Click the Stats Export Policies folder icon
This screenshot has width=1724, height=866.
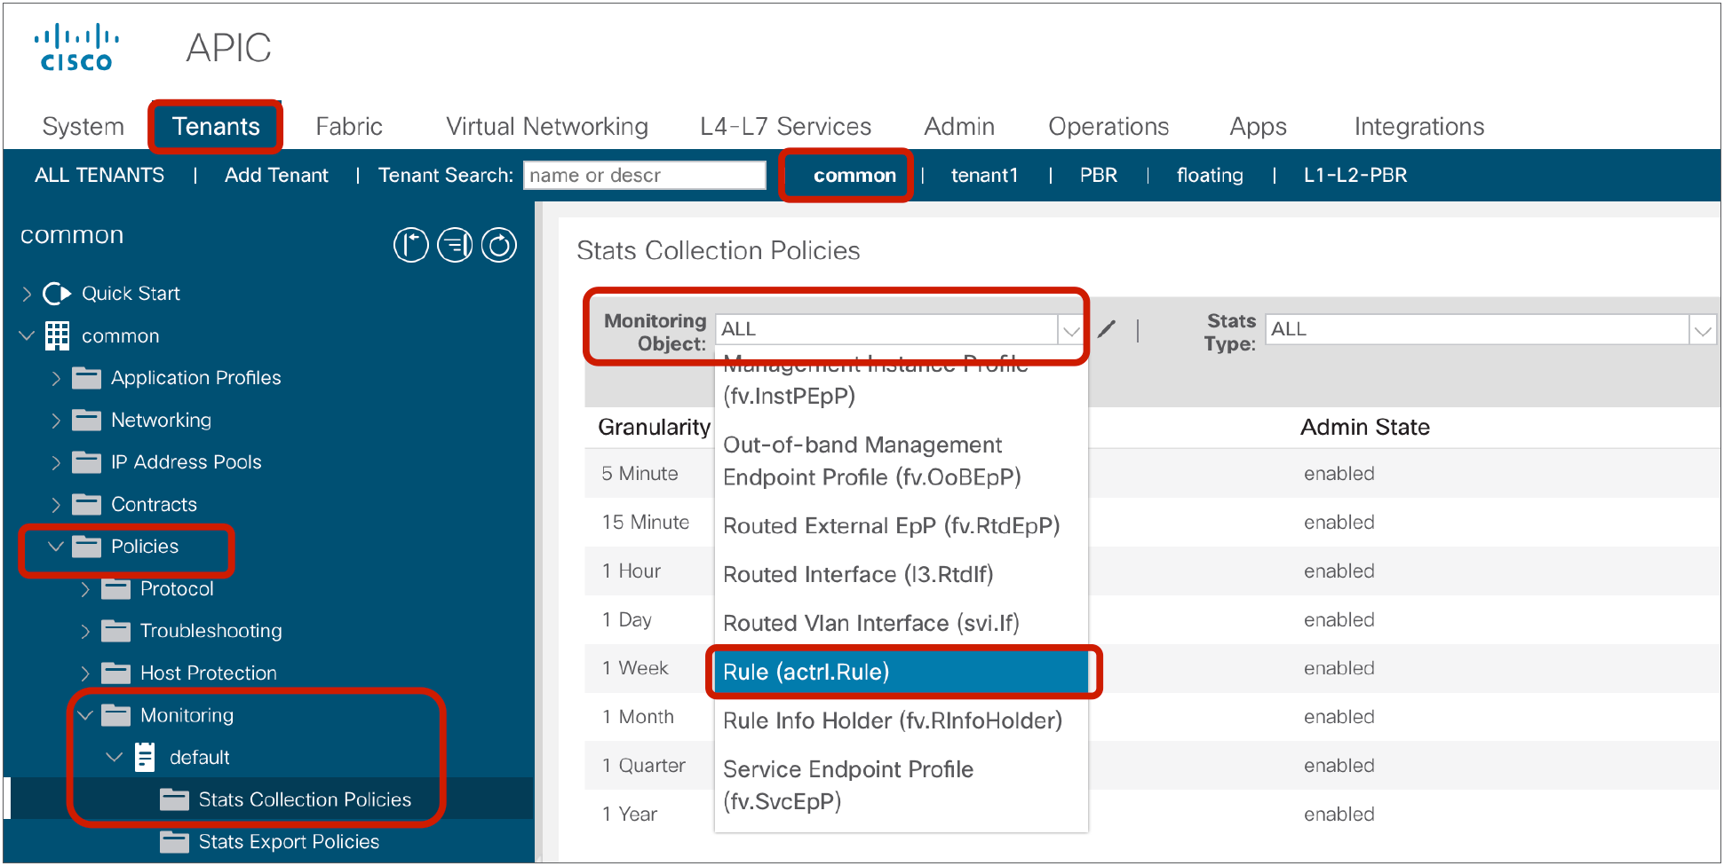[174, 842]
